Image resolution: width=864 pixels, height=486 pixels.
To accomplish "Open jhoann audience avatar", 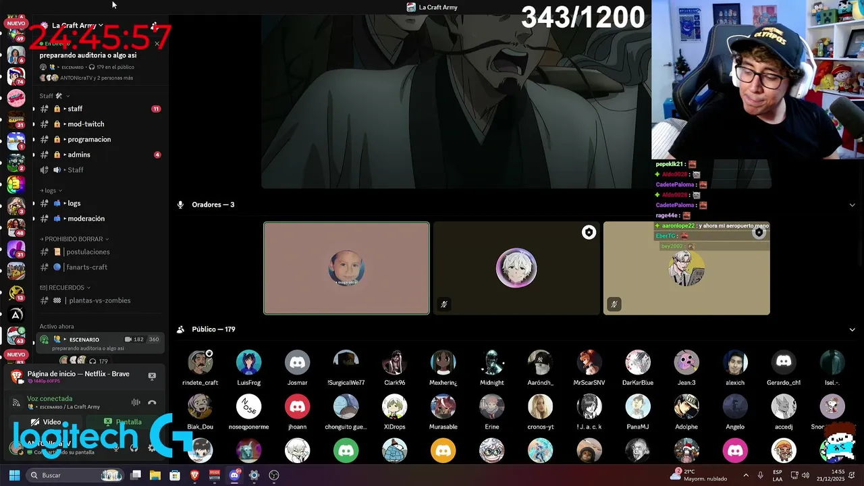I will 297,407.
